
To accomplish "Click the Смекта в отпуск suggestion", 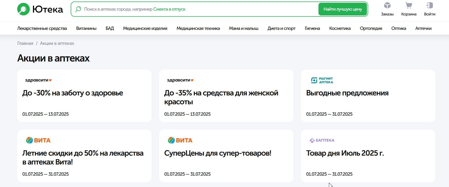I will click(169, 9).
